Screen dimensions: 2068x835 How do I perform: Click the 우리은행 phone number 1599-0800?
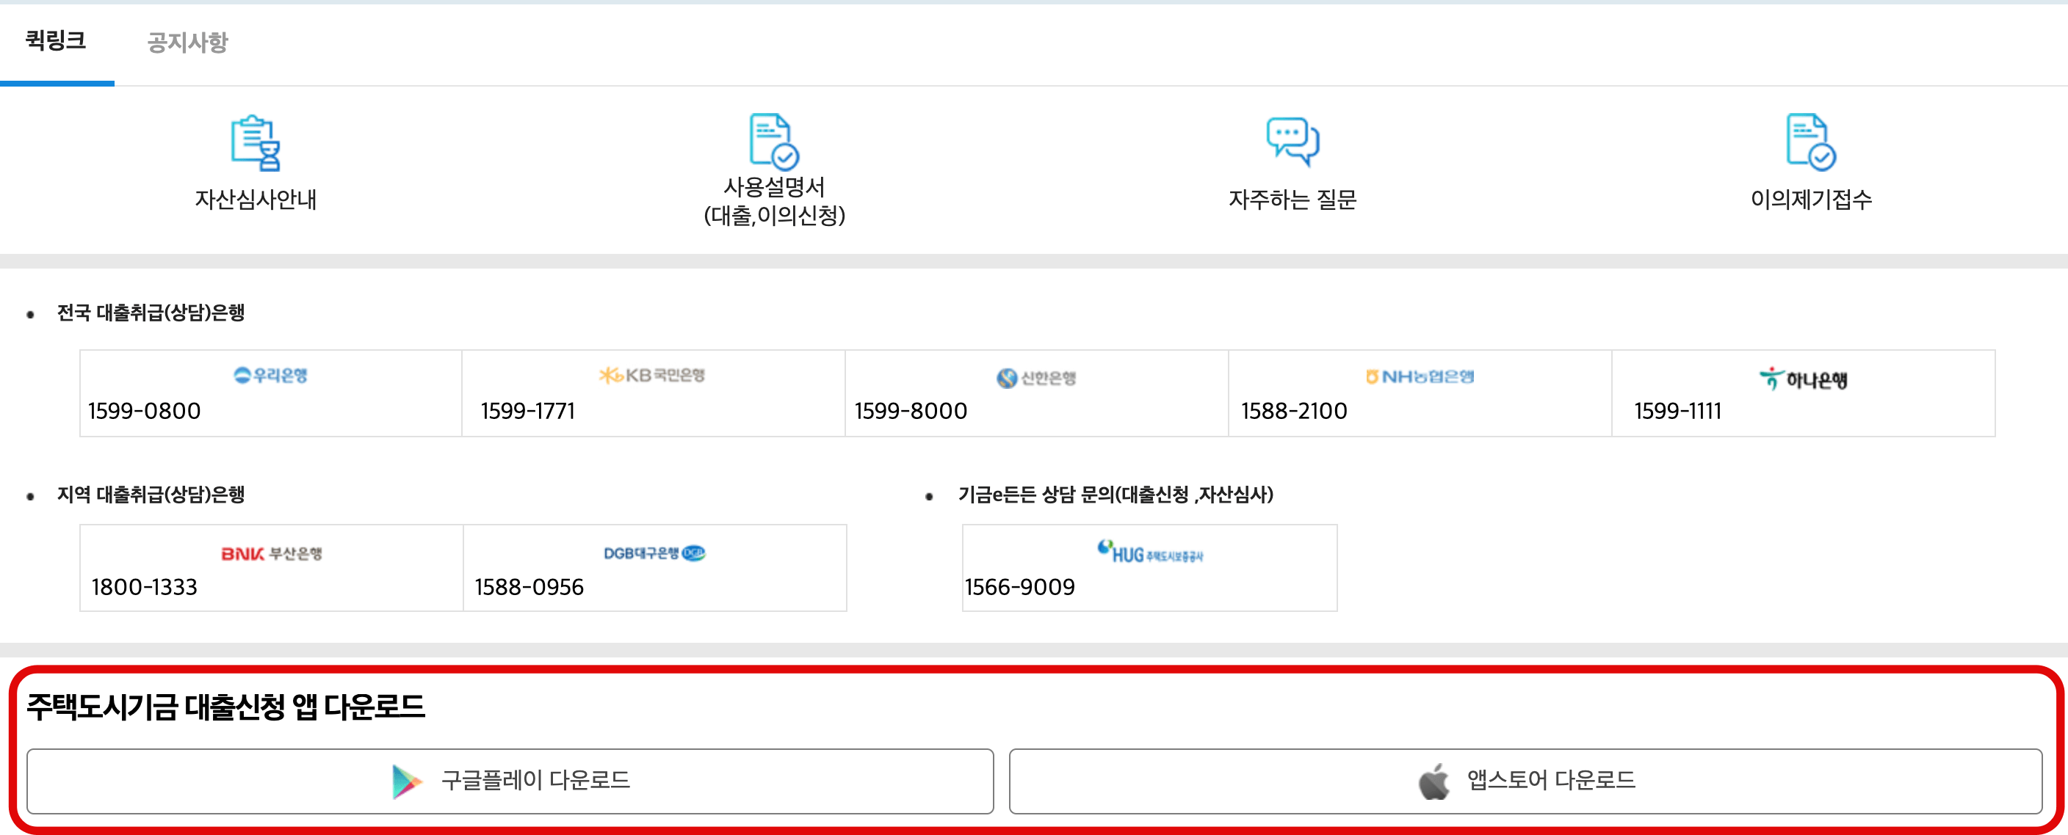tap(145, 412)
